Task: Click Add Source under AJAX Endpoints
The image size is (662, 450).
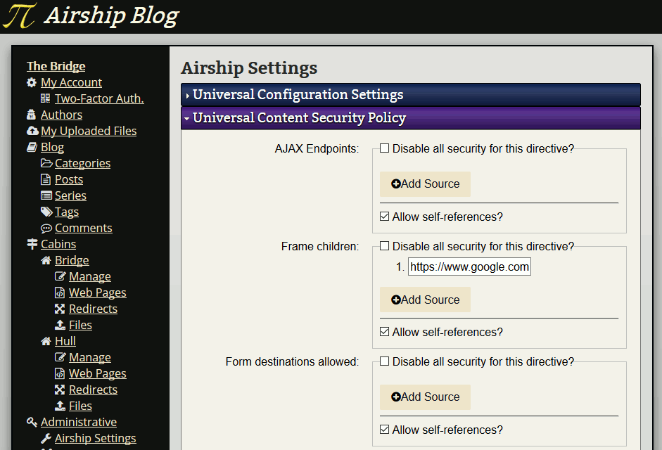Action: [425, 184]
